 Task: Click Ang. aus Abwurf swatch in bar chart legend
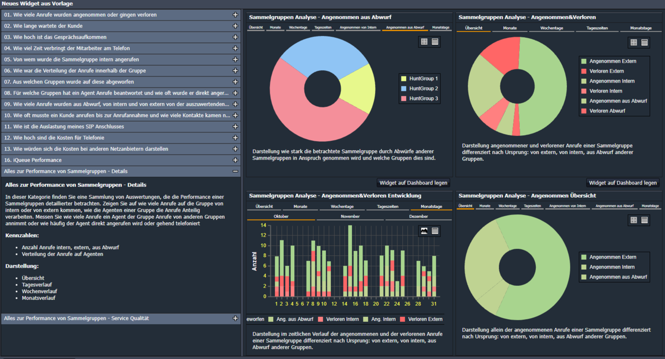tap(271, 320)
